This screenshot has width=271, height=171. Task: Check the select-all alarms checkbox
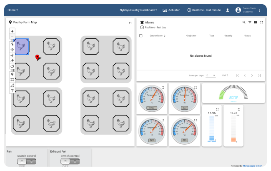[x=141, y=35]
